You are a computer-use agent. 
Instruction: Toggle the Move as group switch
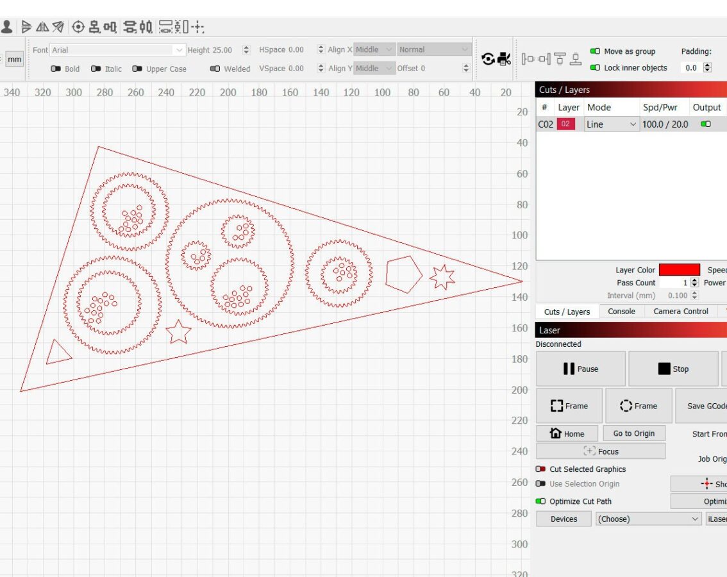(x=595, y=51)
